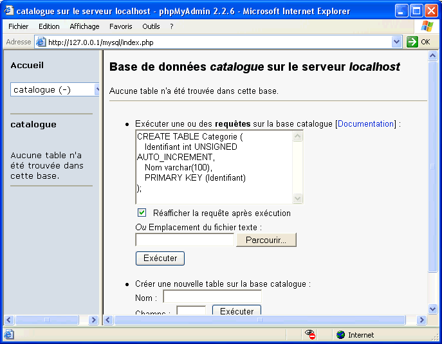Open the Affichage menu
The image size is (442, 344).
pyautogui.click(x=84, y=26)
